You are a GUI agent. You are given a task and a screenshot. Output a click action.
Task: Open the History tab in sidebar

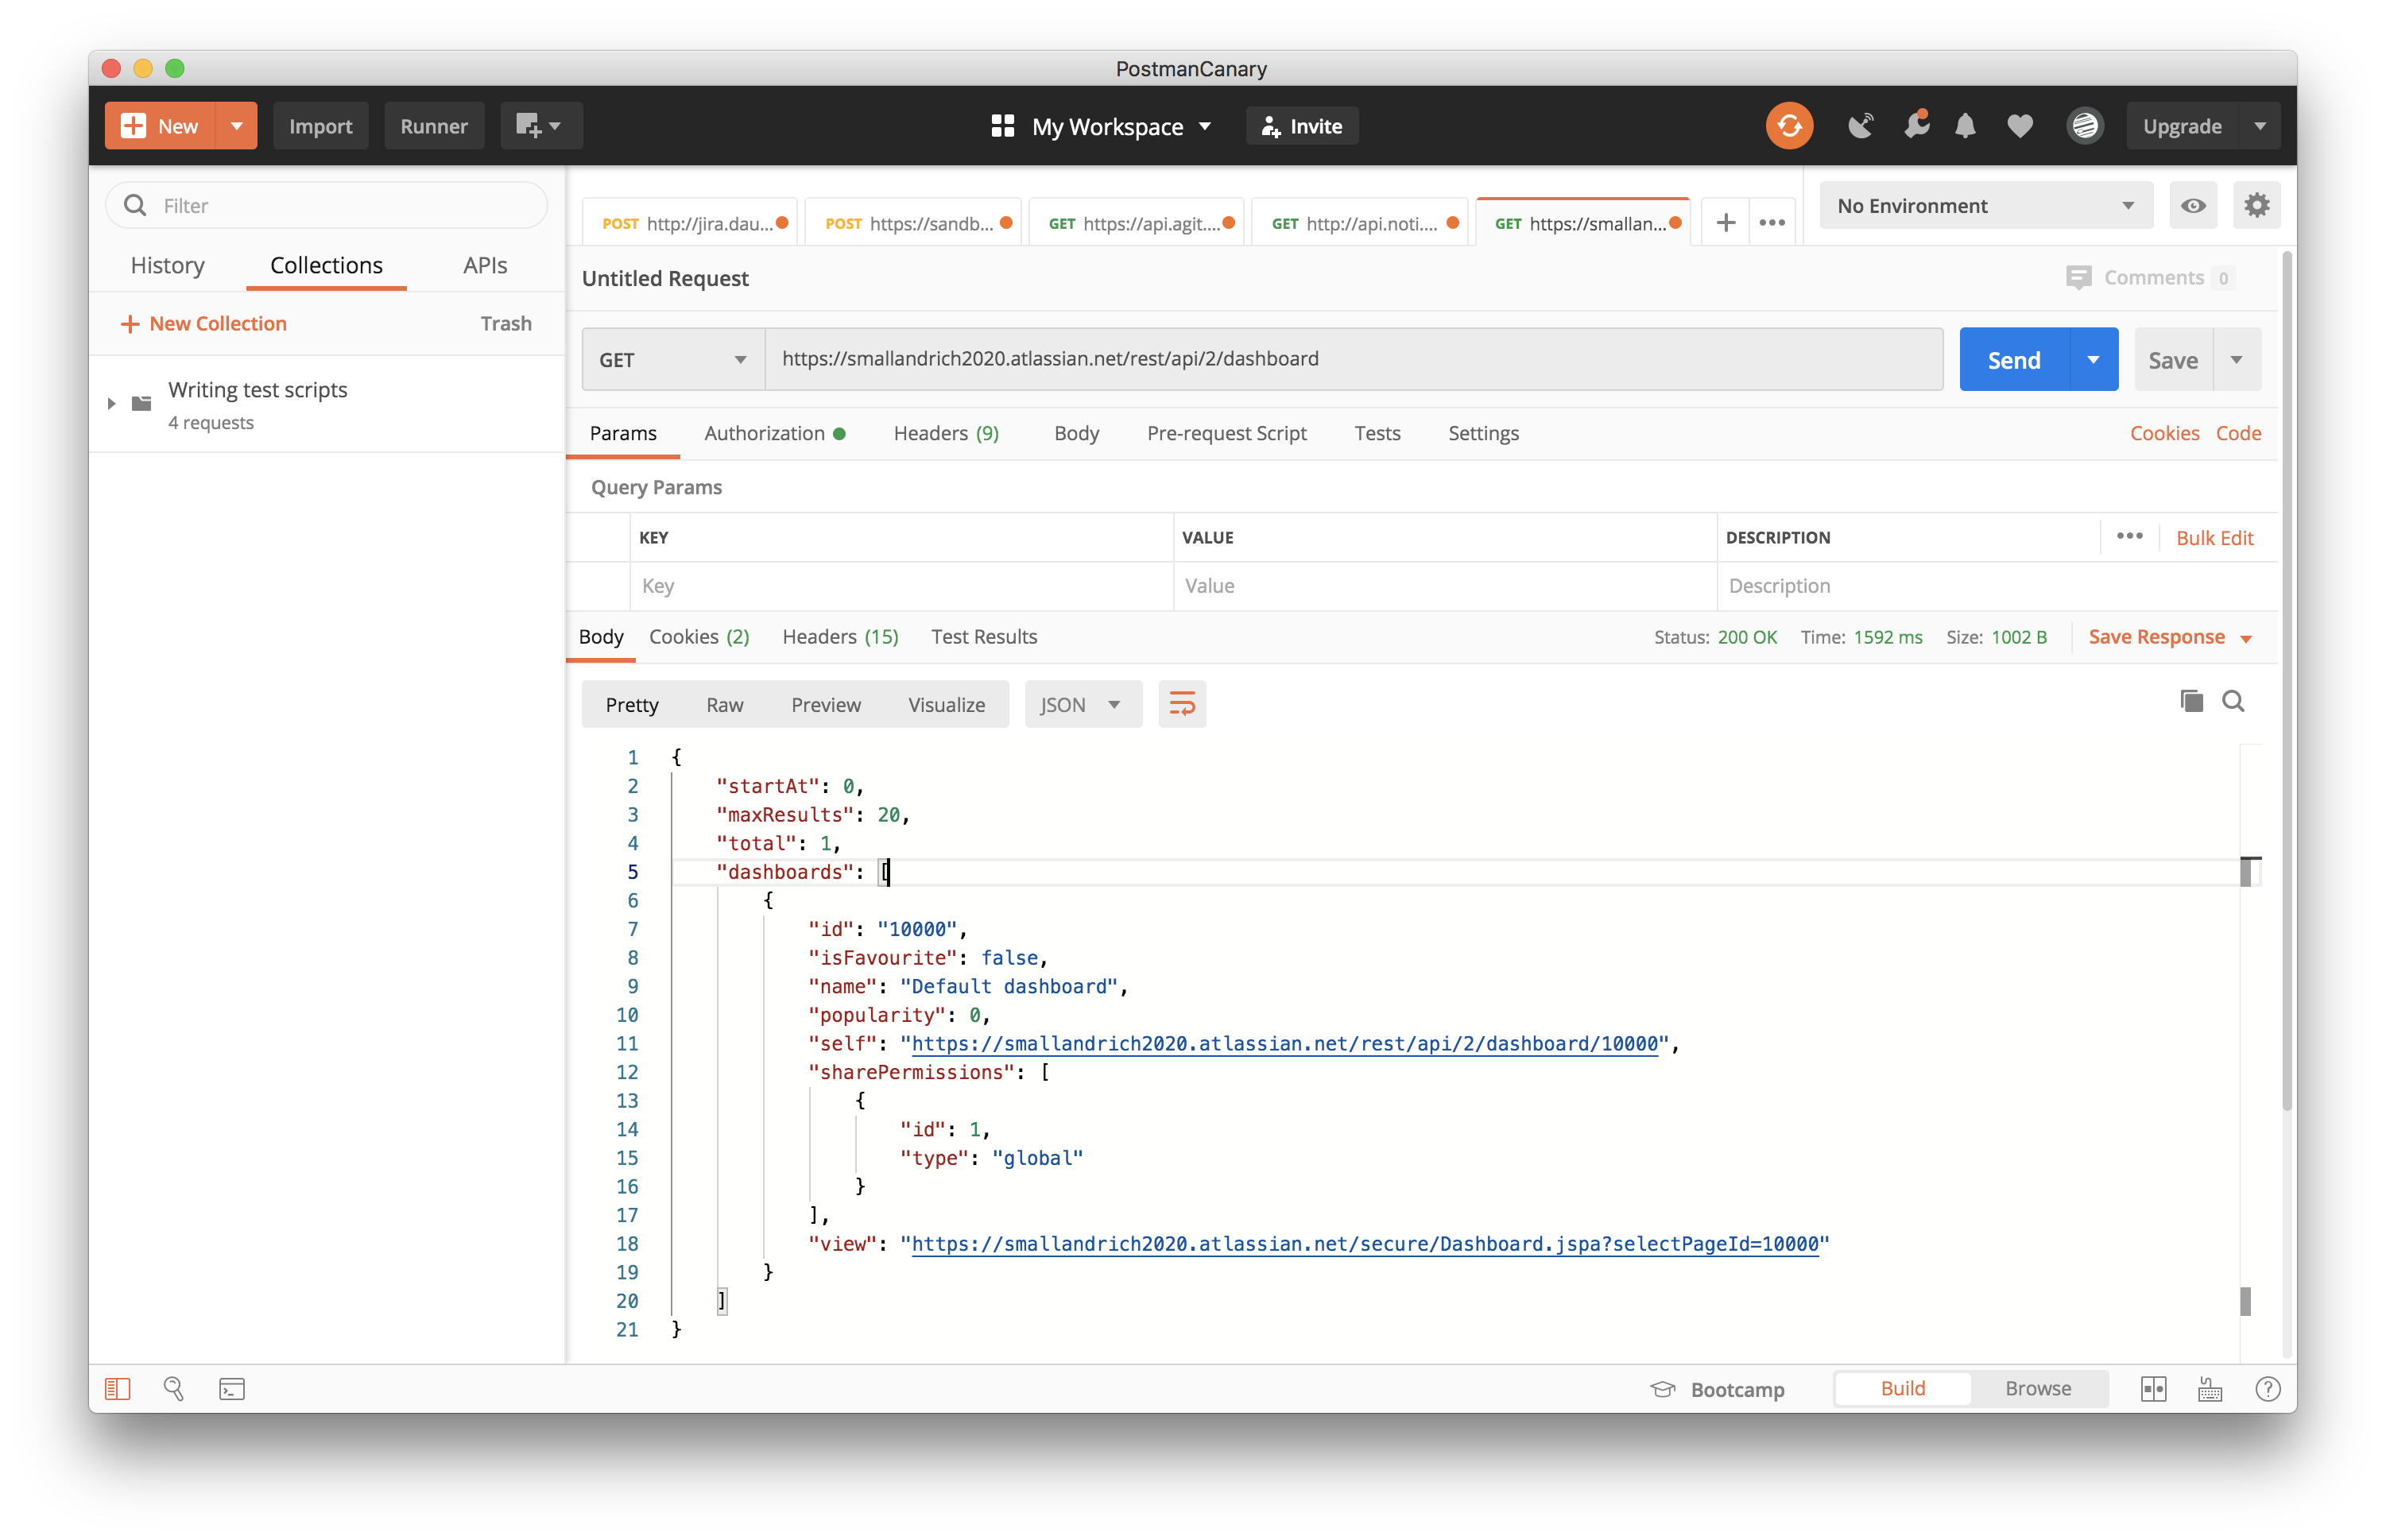167,265
